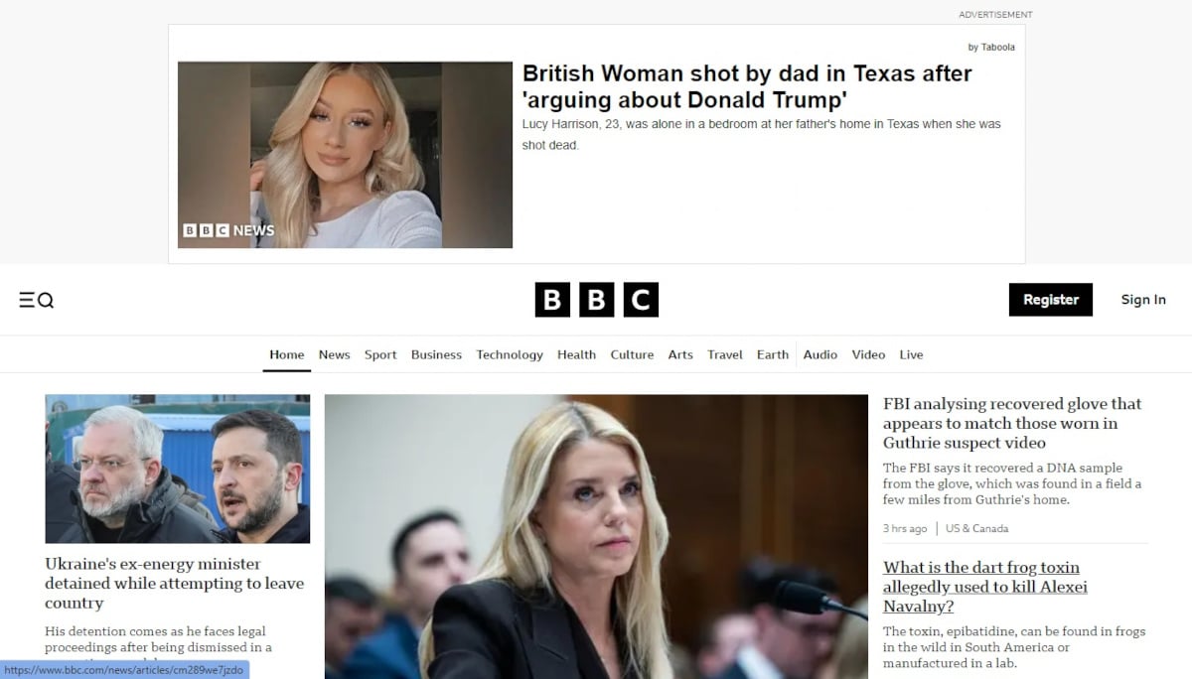Click the British Woman shot ad headline

click(x=746, y=86)
